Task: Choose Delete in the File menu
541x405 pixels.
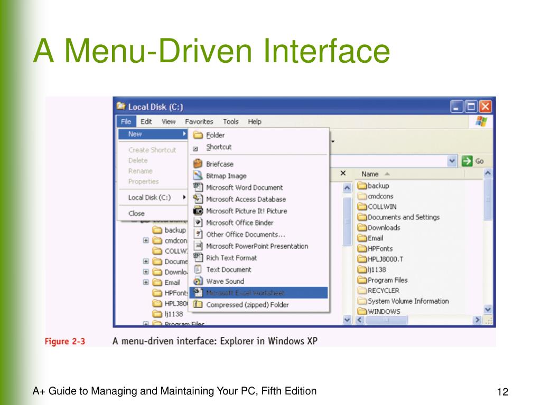Action: (x=138, y=160)
